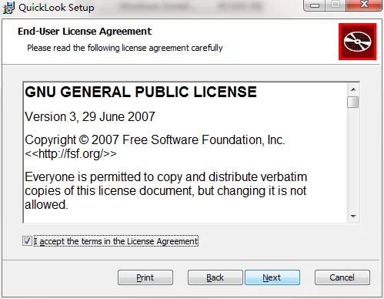
Task: Click the disabled maximize window button
Action: pos(336,5)
